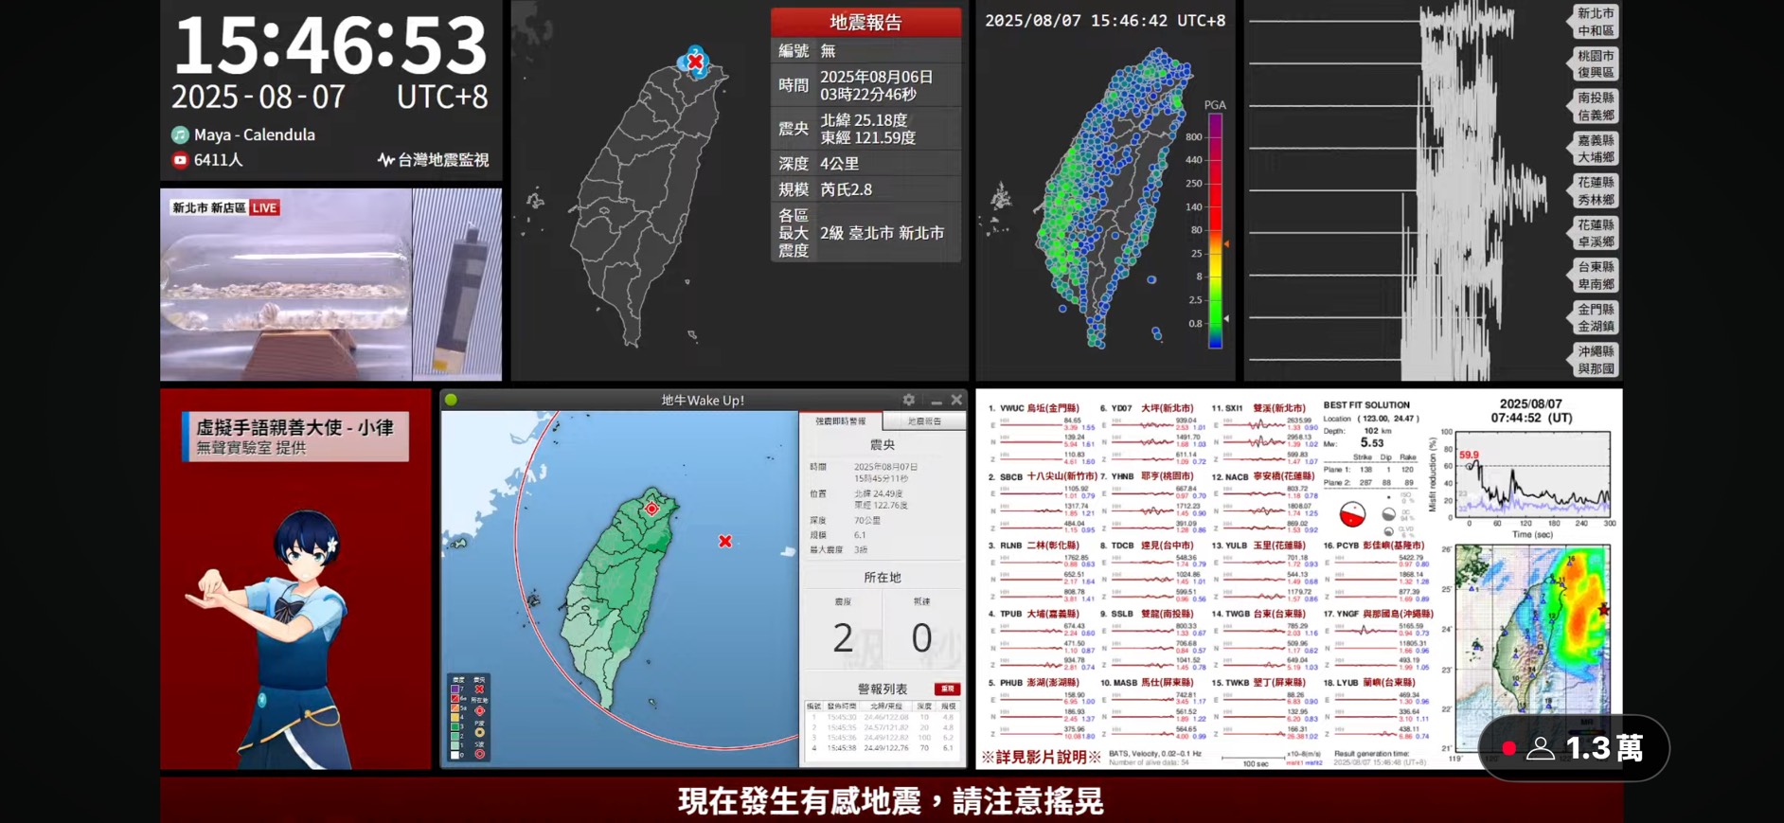Viewport: 1784px width, 823px height.
Task: Click the 4公里 depth value in earthquake report
Action: pyautogui.click(x=839, y=164)
